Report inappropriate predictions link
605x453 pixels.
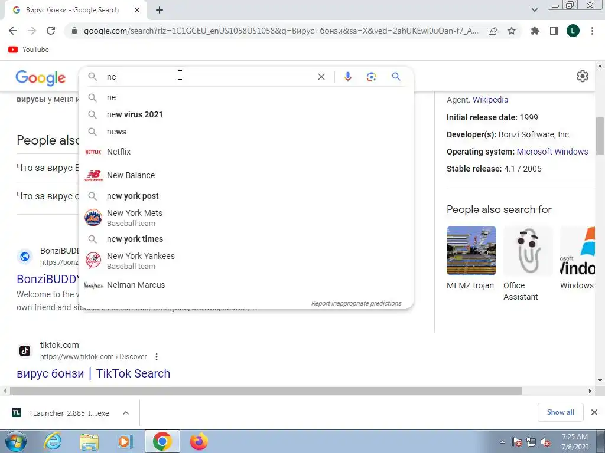pos(356,303)
